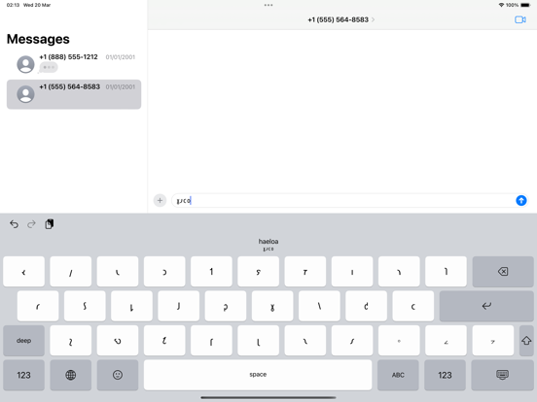Viewport: 537px width, 402px height.
Task: Tap the return key on the keyboard
Action: tap(486, 306)
